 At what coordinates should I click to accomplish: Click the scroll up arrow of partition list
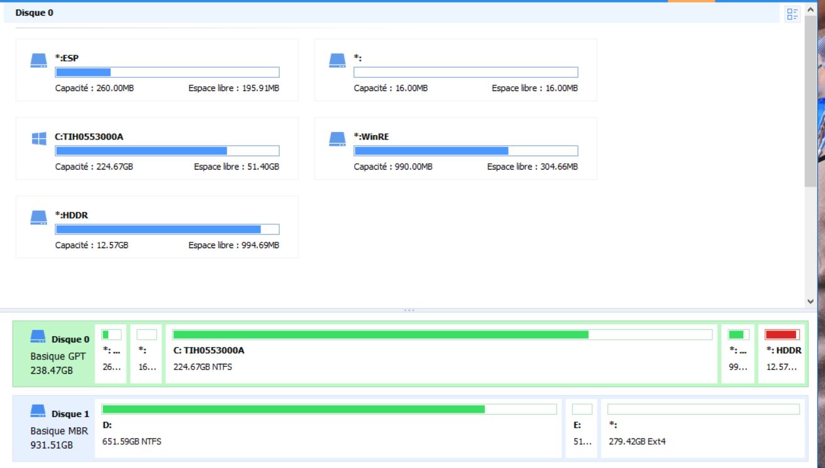810,11
